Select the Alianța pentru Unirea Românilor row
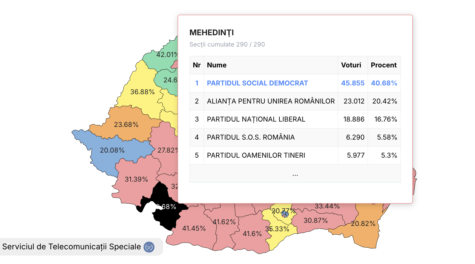Screen dimensions: 475x264 (x=271, y=101)
